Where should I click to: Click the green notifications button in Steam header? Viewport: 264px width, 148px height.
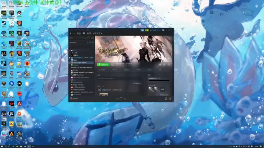click(x=147, y=30)
